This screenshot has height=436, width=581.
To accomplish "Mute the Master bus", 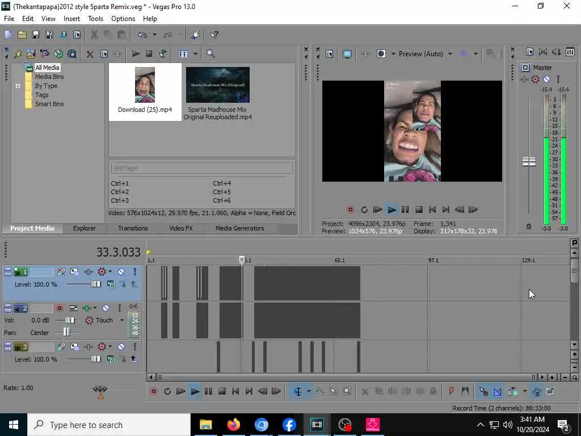I will (x=546, y=79).
